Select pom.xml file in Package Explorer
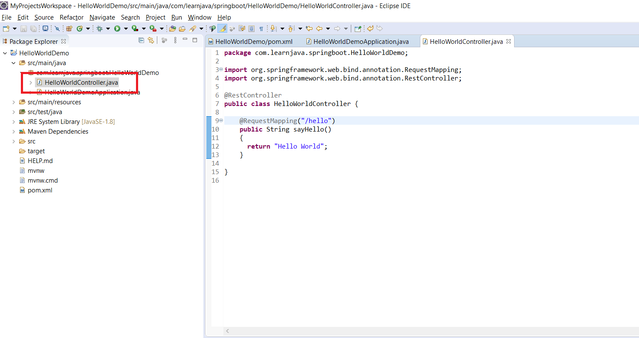Screen dimensions: 639x338 40,190
